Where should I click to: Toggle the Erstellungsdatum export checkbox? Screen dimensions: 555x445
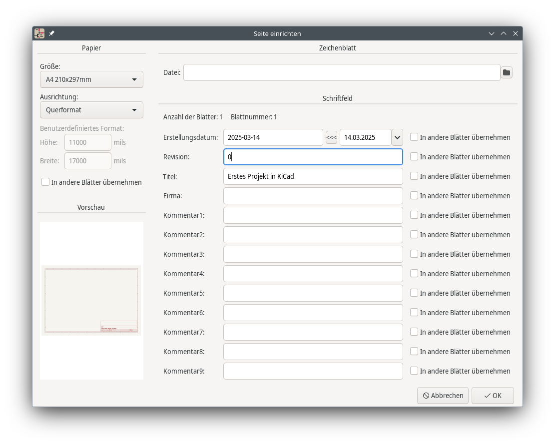[414, 137]
